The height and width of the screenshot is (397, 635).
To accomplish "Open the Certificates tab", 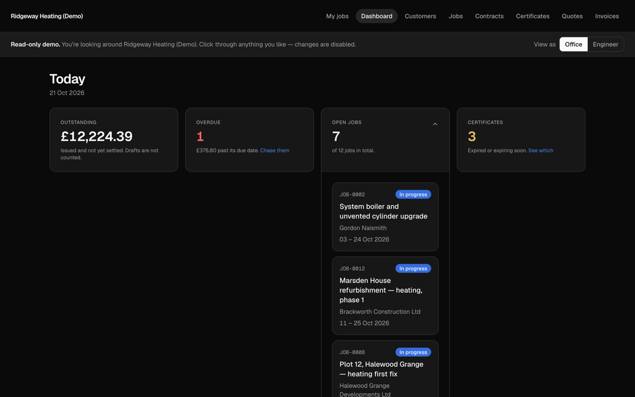I will pyautogui.click(x=532, y=16).
